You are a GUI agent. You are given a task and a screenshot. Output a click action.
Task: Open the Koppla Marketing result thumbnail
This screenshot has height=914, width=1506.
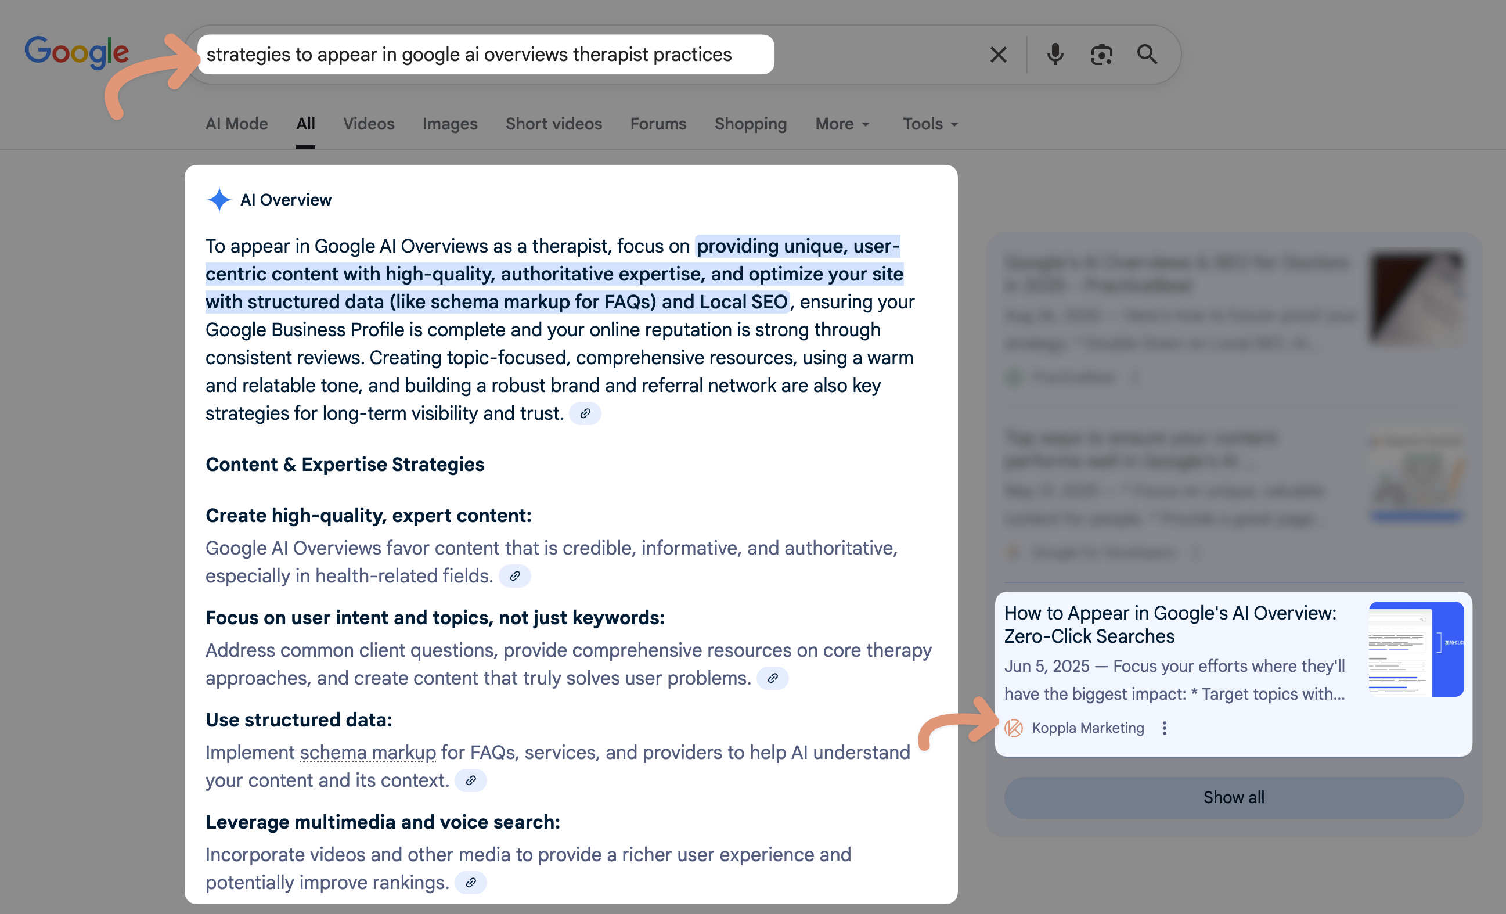(1416, 649)
